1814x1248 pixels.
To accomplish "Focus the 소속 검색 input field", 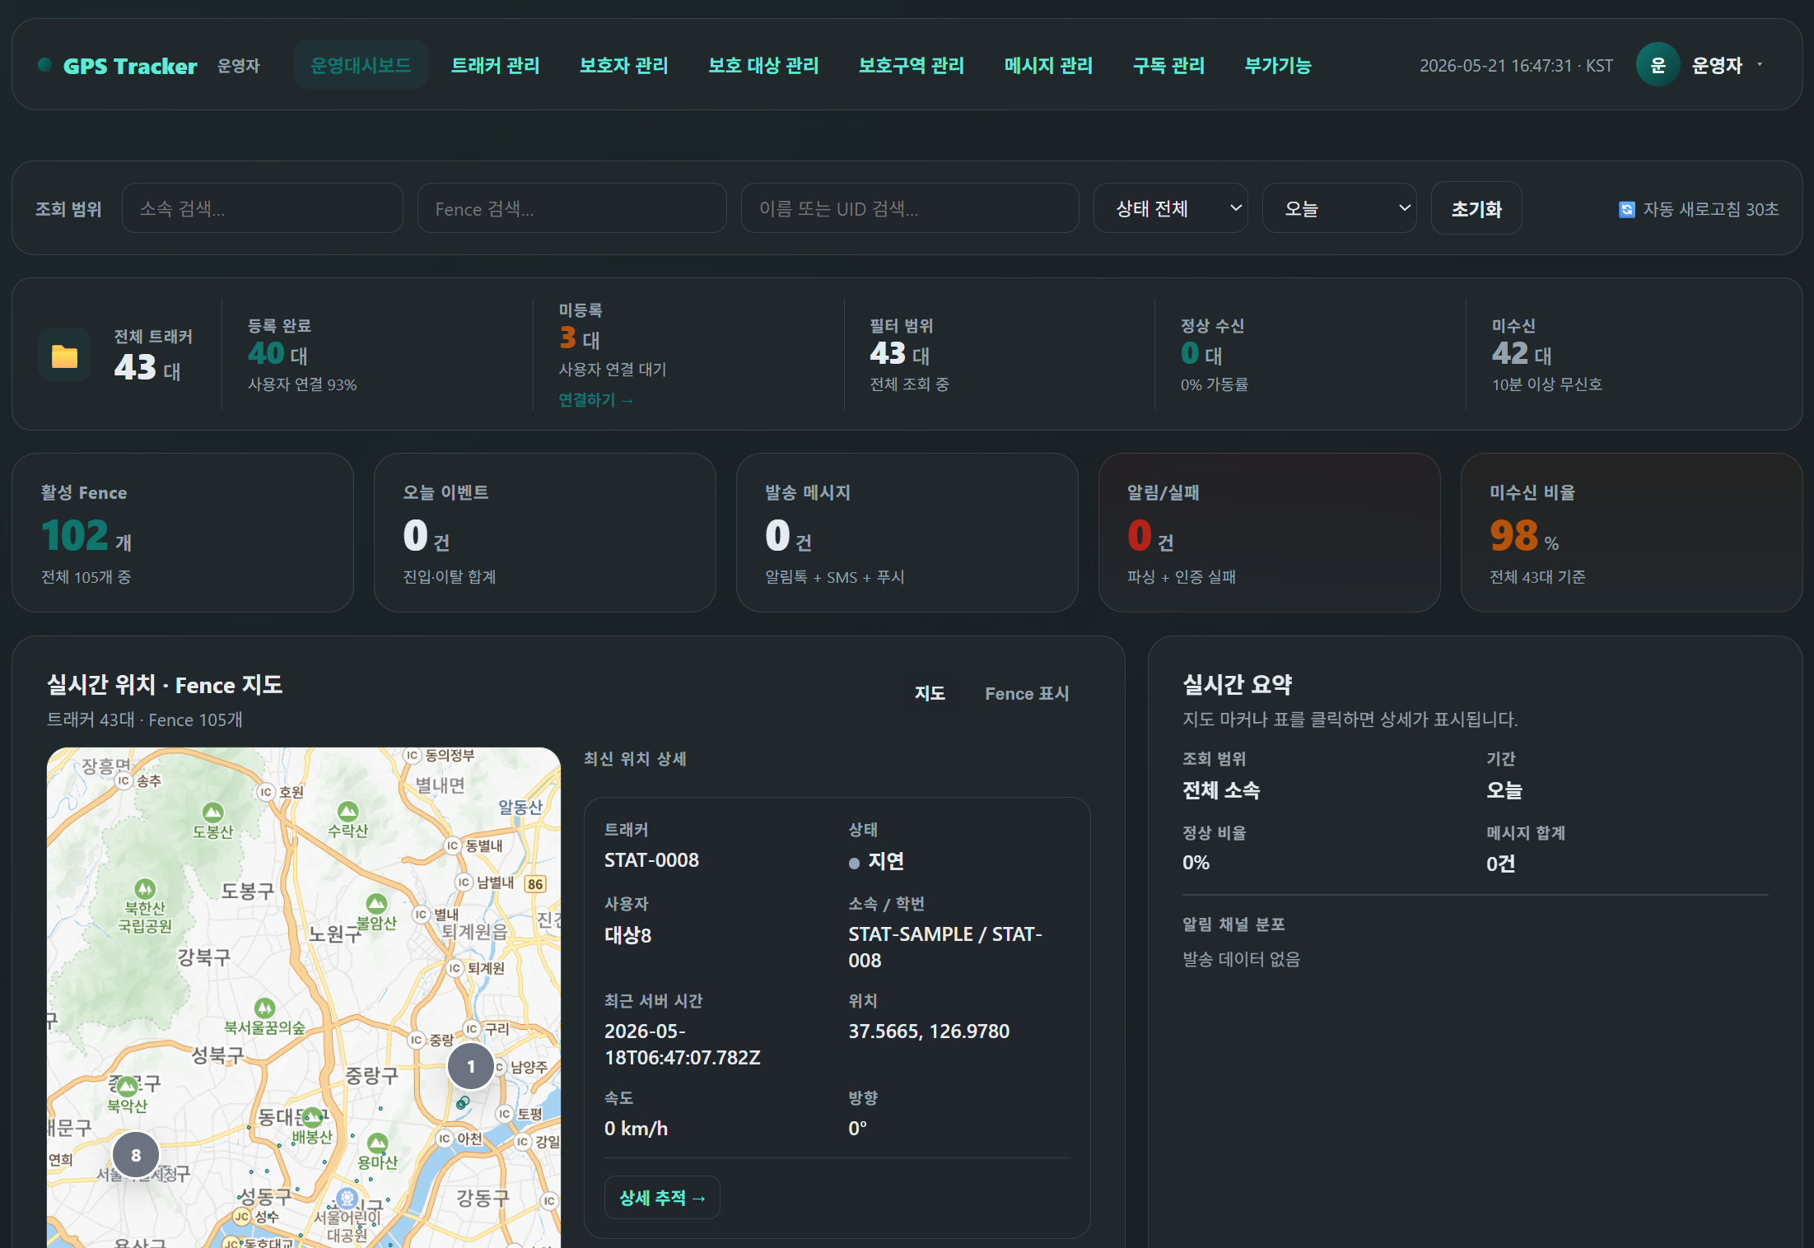I will (x=262, y=208).
